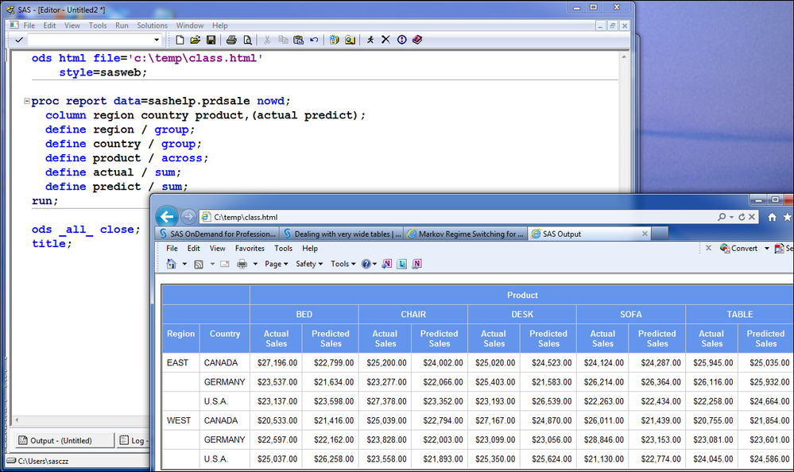This screenshot has height=472, width=794.
Task: Click the SAS Help book icon
Action: 417,40
